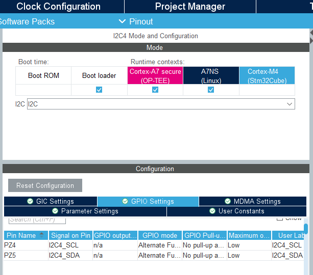
Task: Select the PZ4 pin row
Action: coord(154,245)
